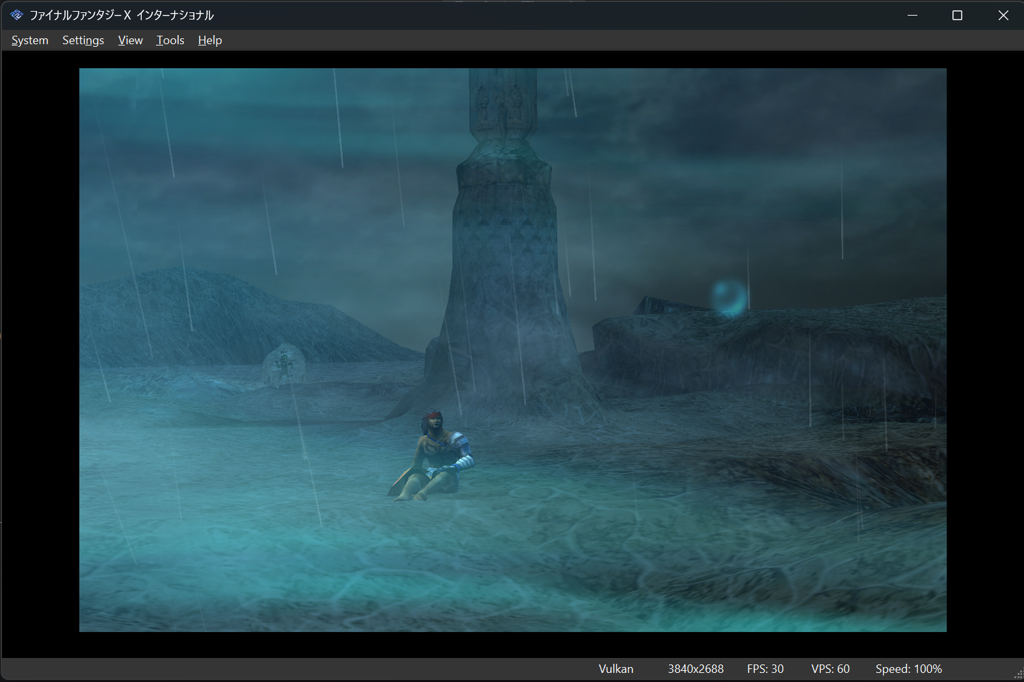The image size is (1024, 682).
Task: Click the 3840x2688 resolution status text
Action: click(x=696, y=669)
